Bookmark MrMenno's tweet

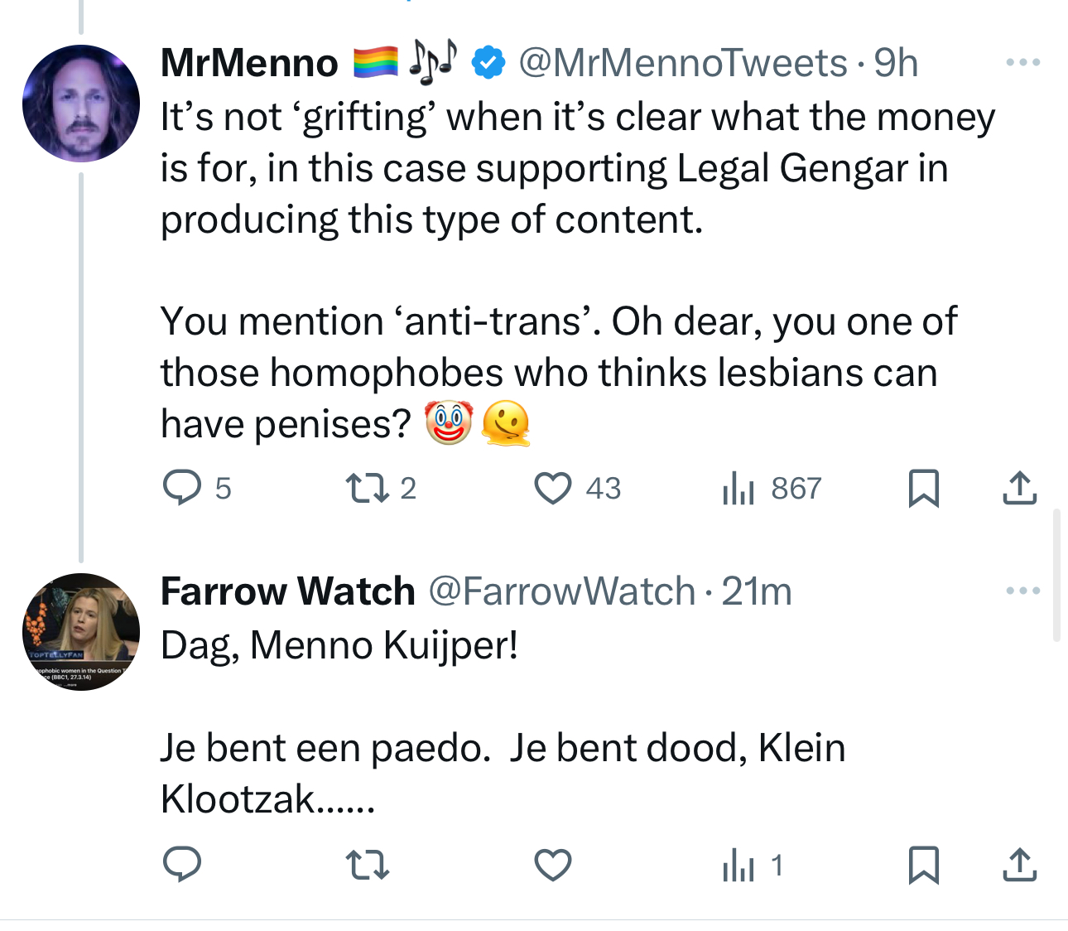[923, 488]
